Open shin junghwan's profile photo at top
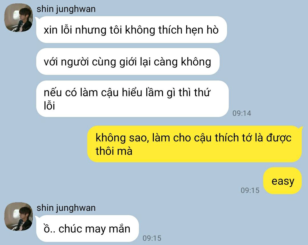 (x=19, y=18)
